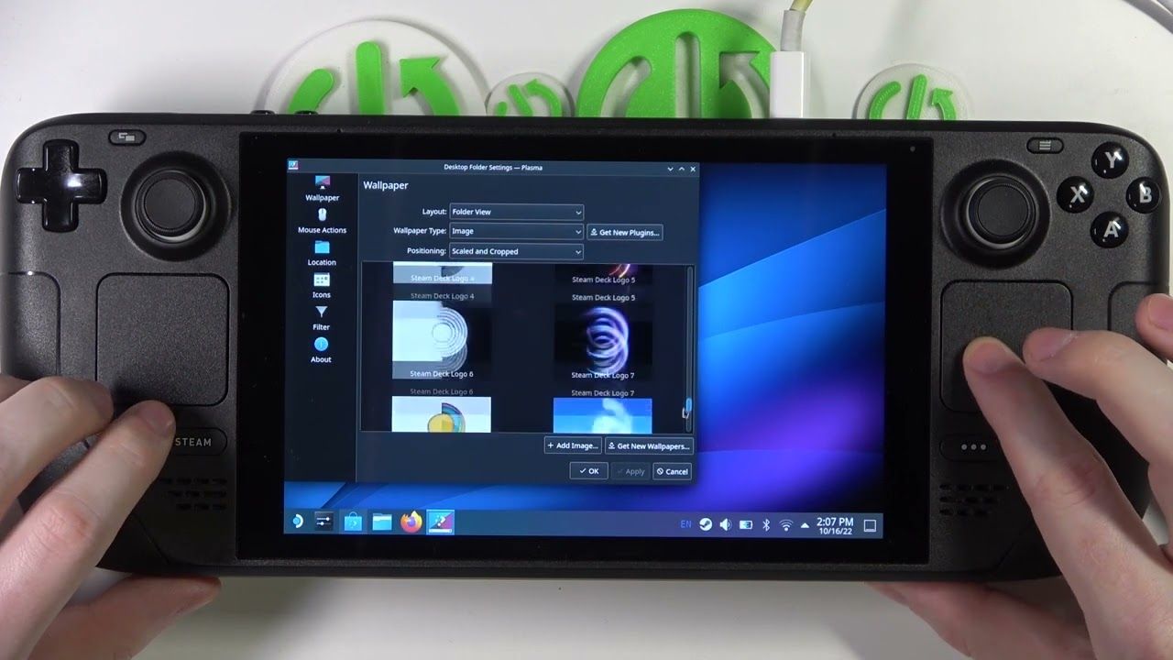This screenshot has width=1173, height=660.
Task: Select the yellow circle wallpaper thumbnail
Action: coord(441,414)
